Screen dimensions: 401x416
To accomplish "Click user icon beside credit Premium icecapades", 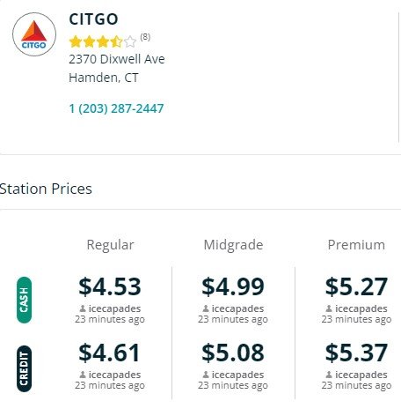I will point(329,375).
